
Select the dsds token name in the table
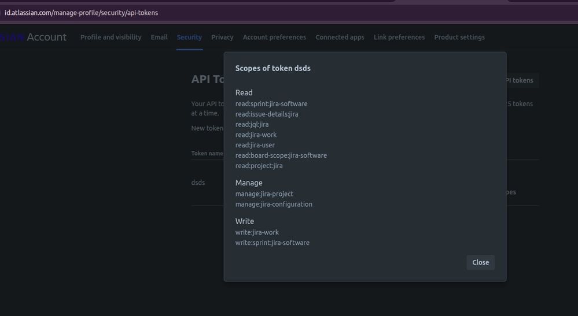[198, 183]
